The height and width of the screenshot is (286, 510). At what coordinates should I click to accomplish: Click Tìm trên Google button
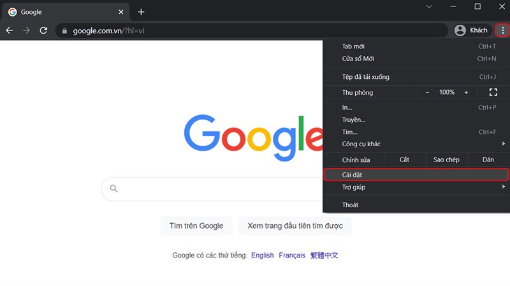pos(196,226)
